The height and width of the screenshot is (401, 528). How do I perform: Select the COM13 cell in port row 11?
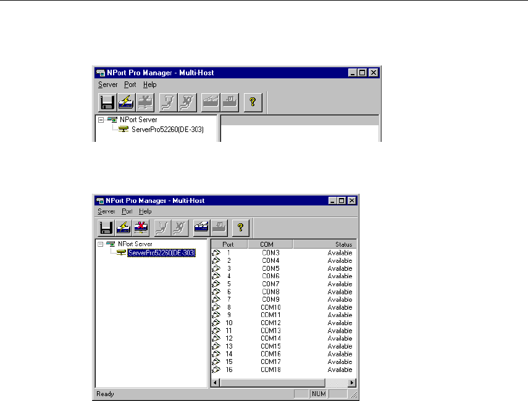tap(270, 331)
